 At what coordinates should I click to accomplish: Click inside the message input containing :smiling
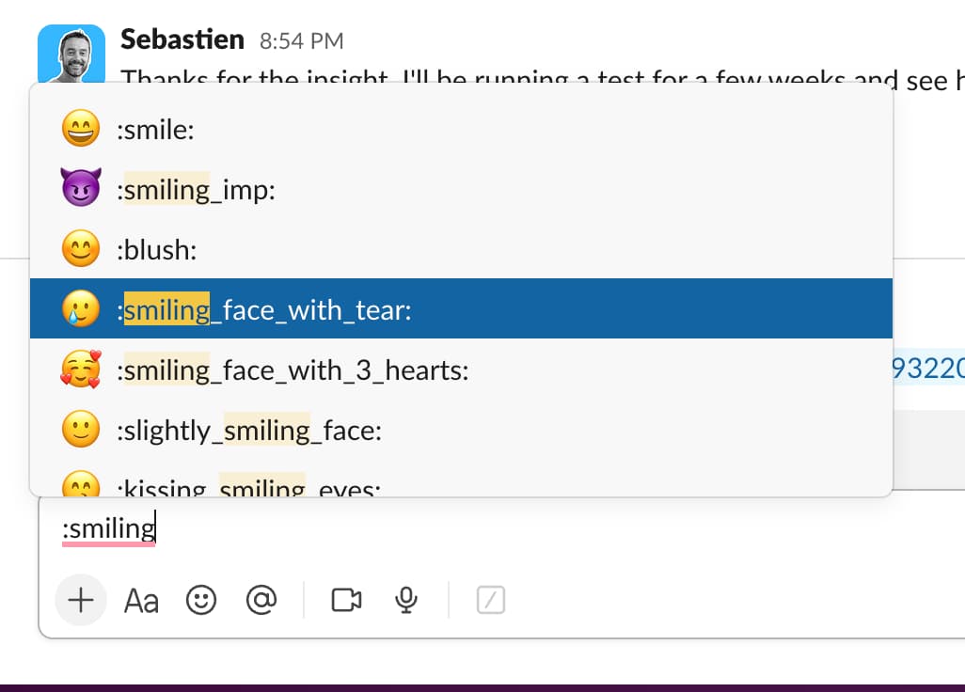[502, 529]
